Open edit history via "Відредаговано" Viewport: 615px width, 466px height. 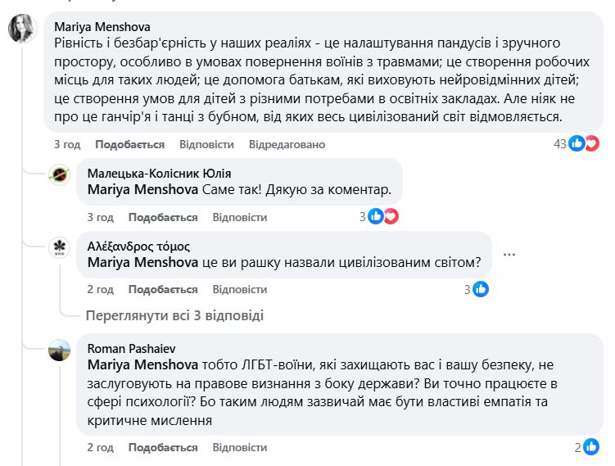[x=287, y=144]
